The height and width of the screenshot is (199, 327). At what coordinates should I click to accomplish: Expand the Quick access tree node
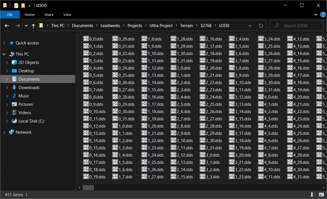click(x=4, y=43)
